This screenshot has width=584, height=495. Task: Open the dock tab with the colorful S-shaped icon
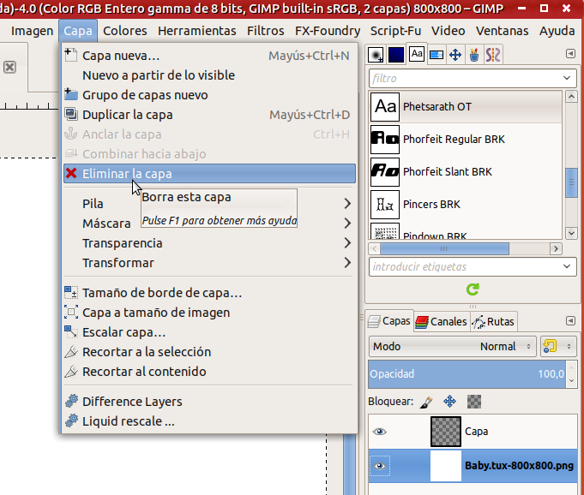493,55
